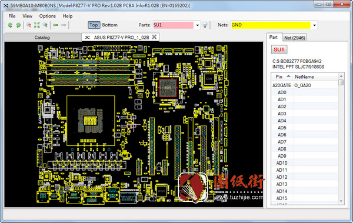Select the AD7 pin row
353x223 pixels.
tap(305, 142)
